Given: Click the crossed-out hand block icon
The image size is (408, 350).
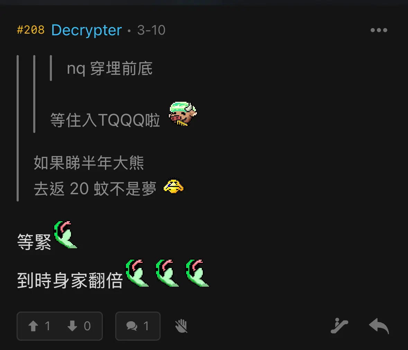Looking at the screenshot, I should [181, 326].
